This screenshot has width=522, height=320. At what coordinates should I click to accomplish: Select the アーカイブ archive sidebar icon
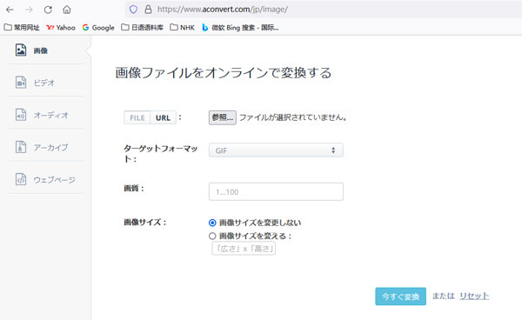pyautogui.click(x=21, y=147)
